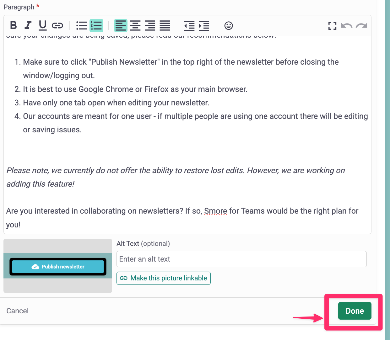Toggle underline formatting

click(x=42, y=25)
